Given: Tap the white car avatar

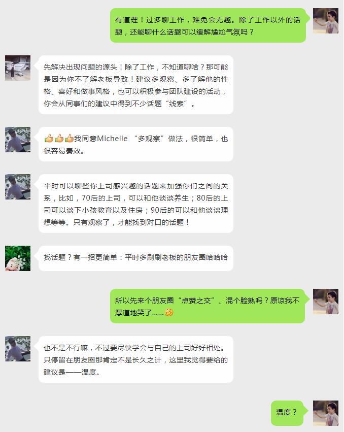Looking at the screenshot, I should (x=18, y=68).
